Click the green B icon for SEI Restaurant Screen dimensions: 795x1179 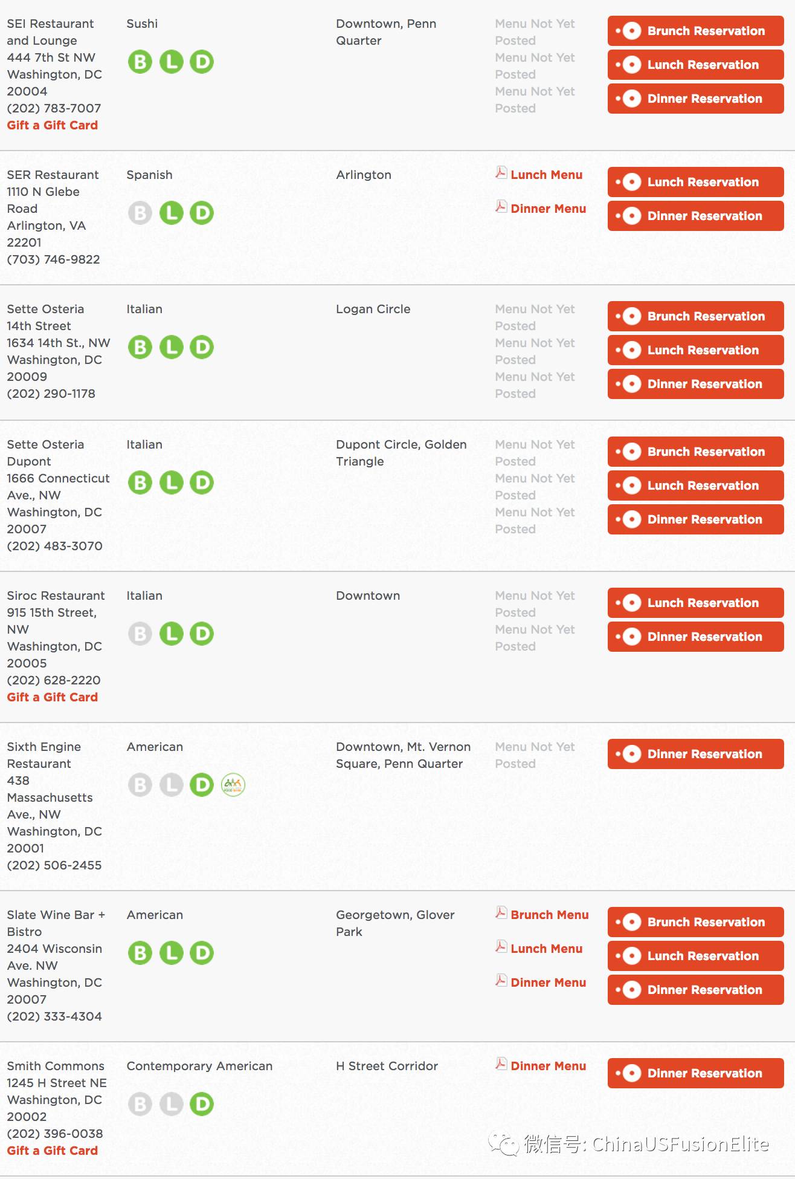(x=140, y=62)
